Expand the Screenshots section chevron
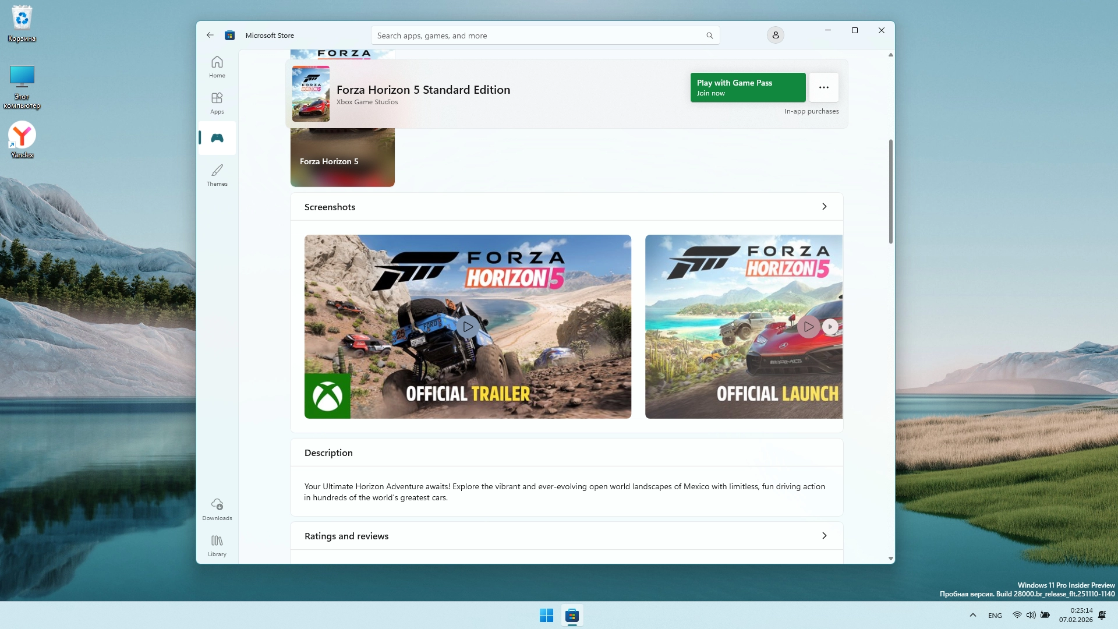This screenshot has height=629, width=1118. pyautogui.click(x=824, y=207)
